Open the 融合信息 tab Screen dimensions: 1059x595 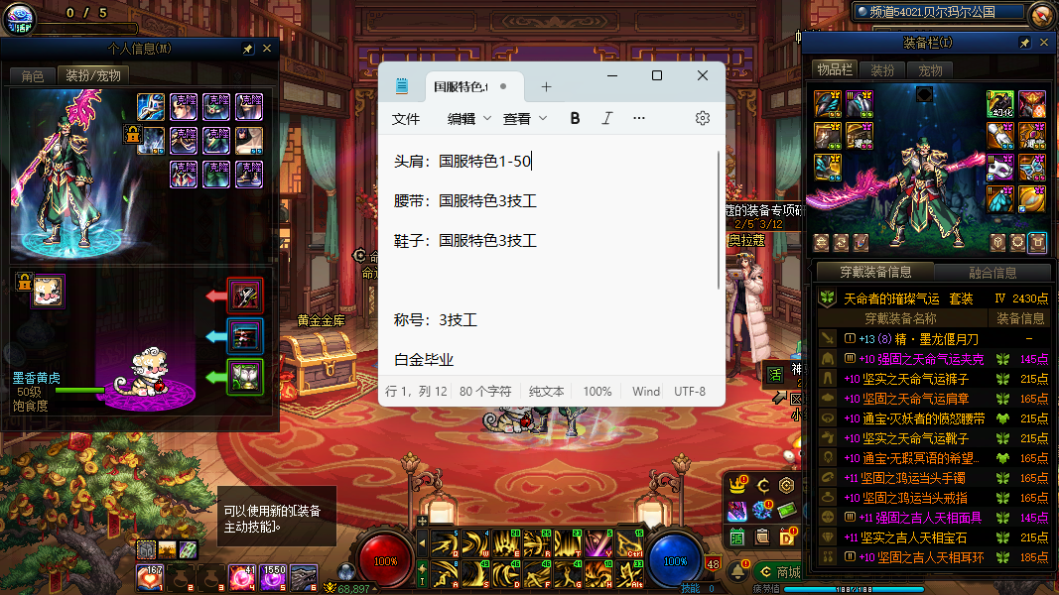992,273
